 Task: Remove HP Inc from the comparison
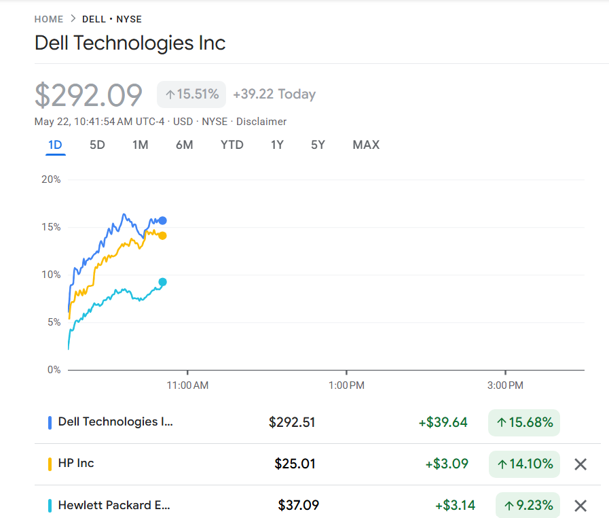pos(580,464)
